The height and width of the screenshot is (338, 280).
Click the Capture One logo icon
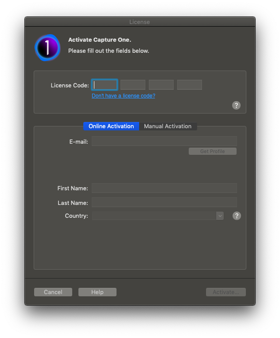coord(47,47)
